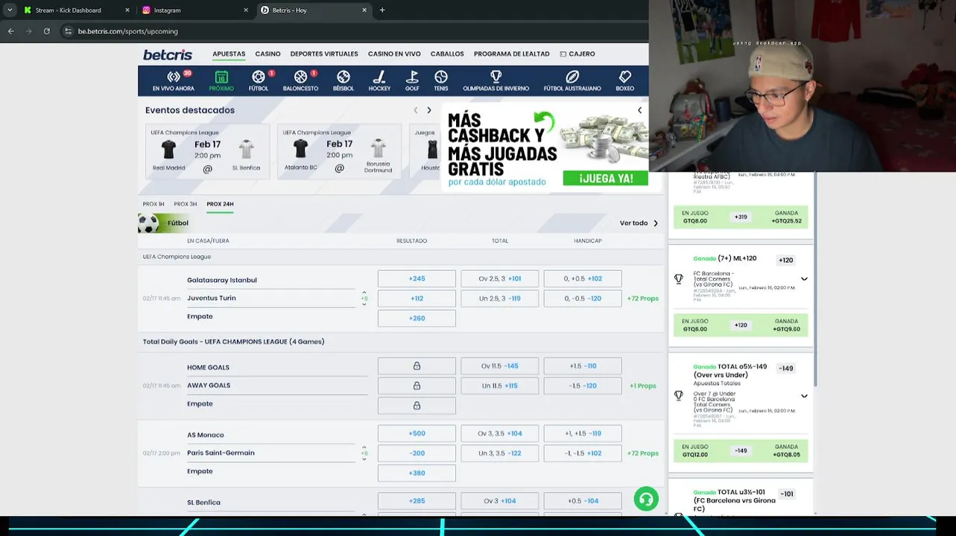Image resolution: width=956 pixels, height=536 pixels.
Task: Switch to the PROX 1H tab
Action: coord(153,204)
